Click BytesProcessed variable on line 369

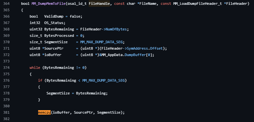click(59, 36)
